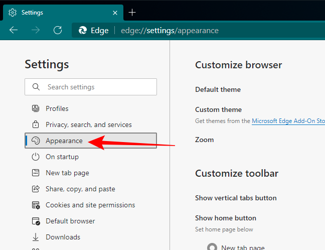This screenshot has height=250, width=325.
Task: Click the Edge logo site info badge
Action: (94, 30)
